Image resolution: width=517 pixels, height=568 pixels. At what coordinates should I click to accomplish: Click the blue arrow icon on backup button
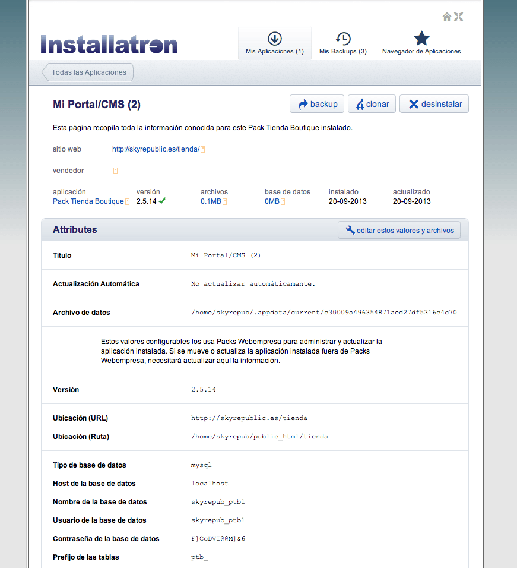303,105
